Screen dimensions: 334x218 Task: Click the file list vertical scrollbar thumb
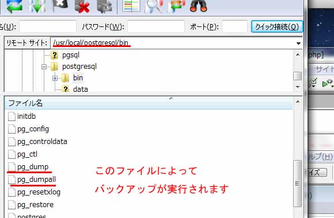297,184
